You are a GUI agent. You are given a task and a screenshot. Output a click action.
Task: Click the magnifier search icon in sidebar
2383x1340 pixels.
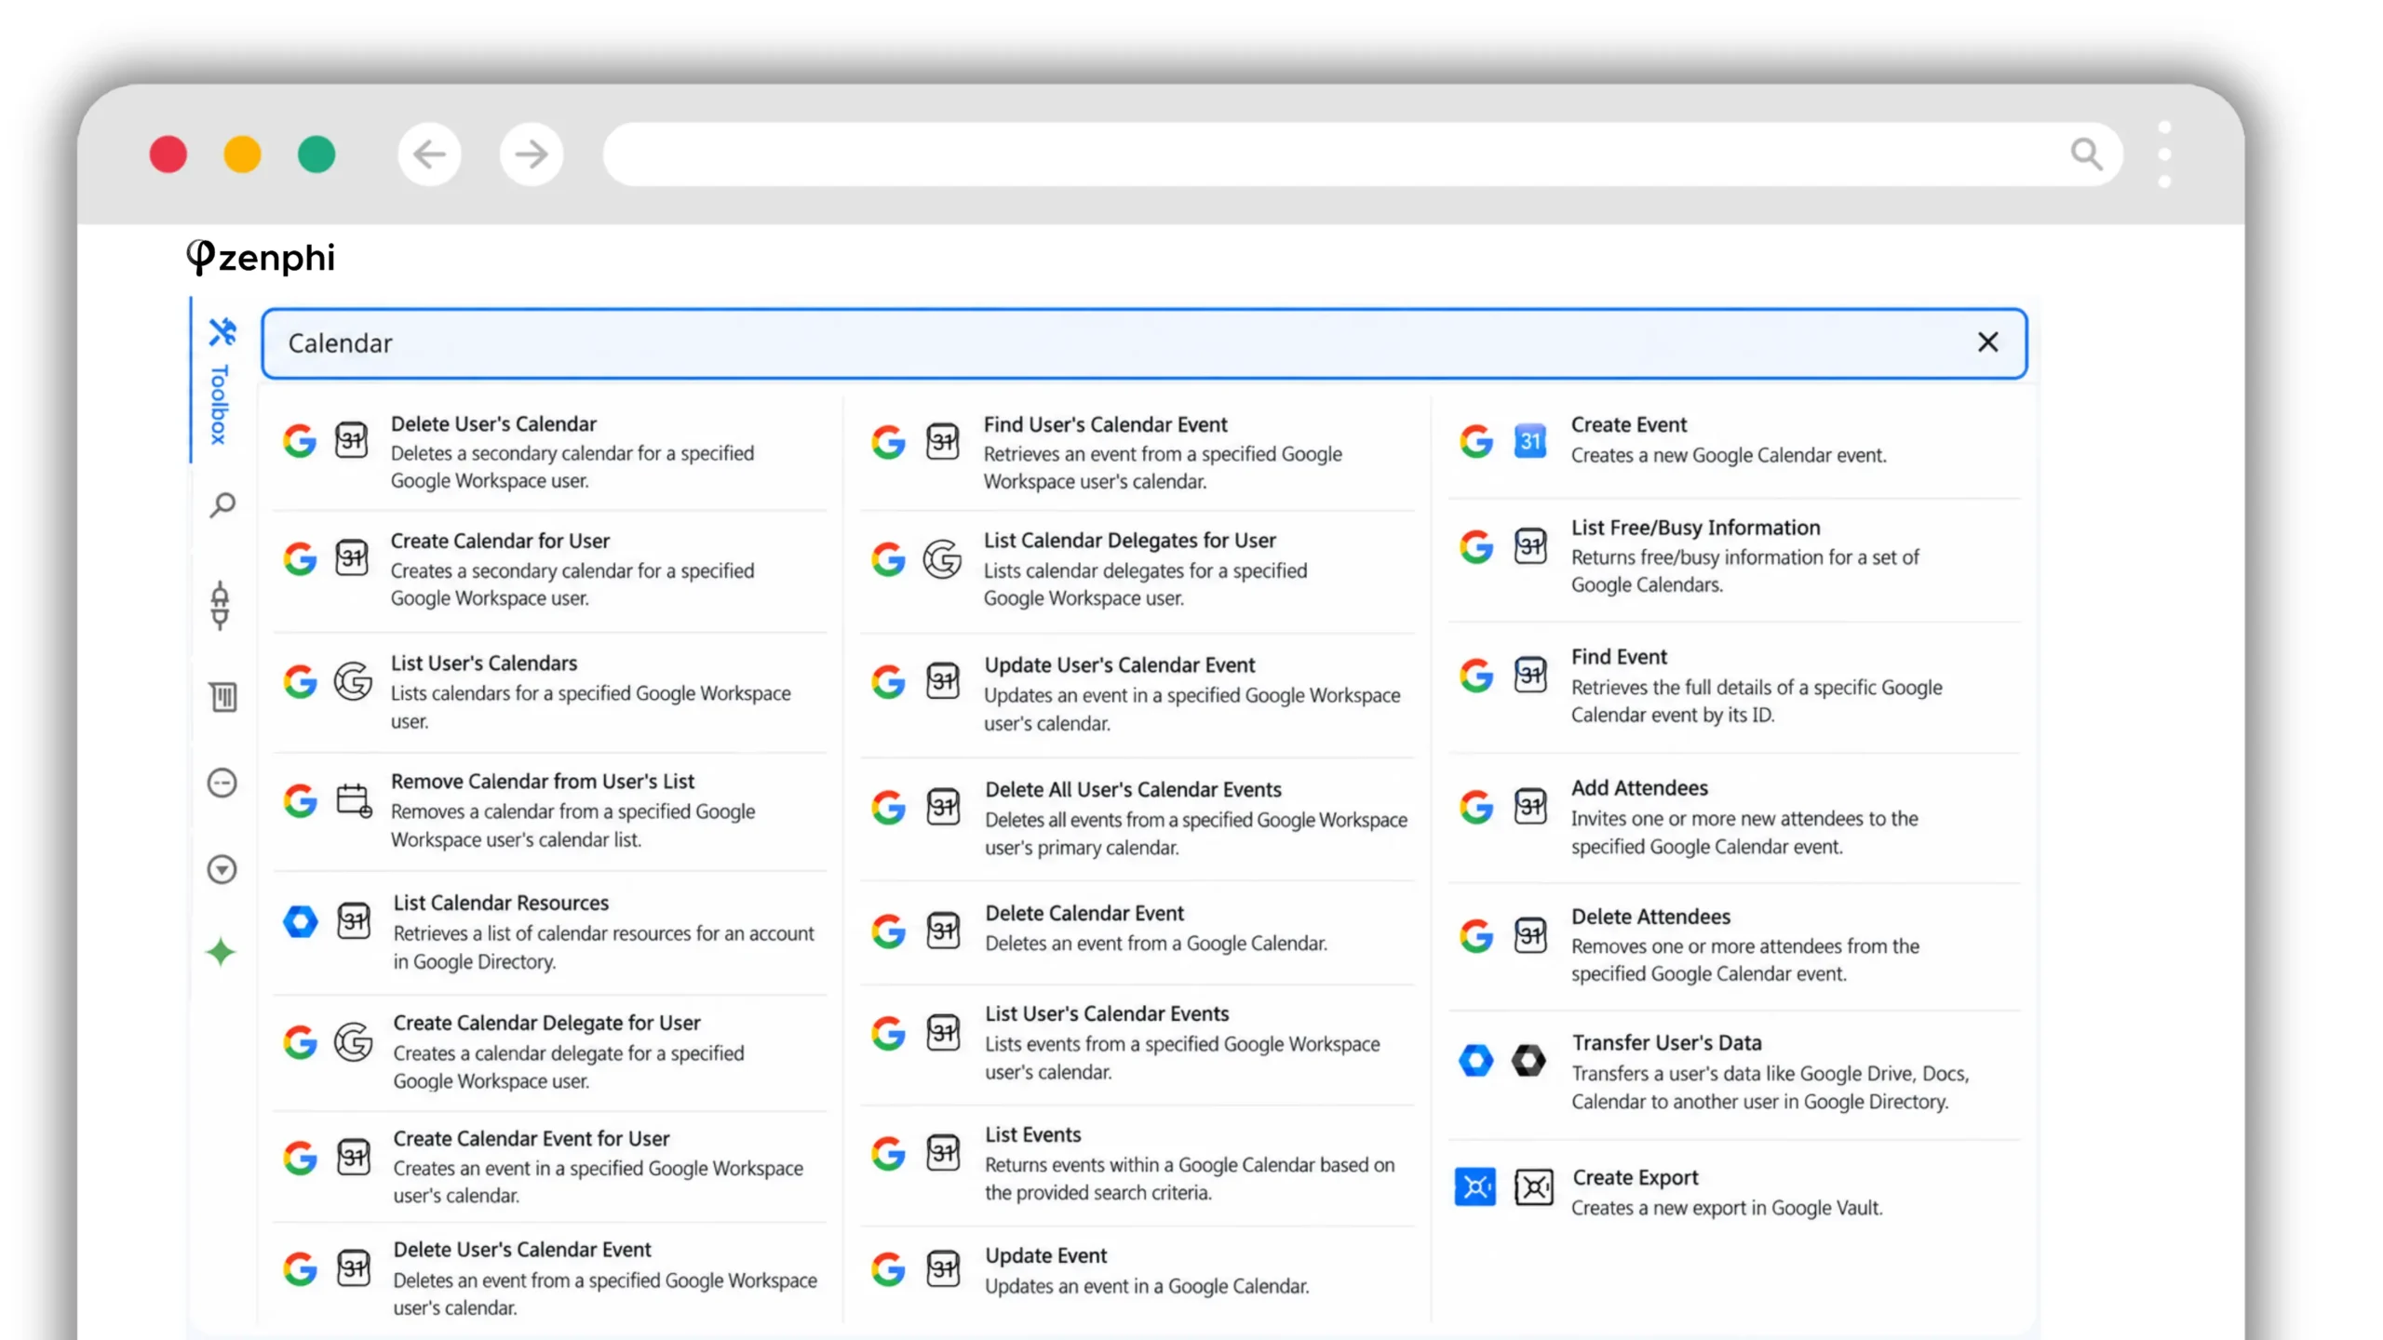[x=222, y=505]
